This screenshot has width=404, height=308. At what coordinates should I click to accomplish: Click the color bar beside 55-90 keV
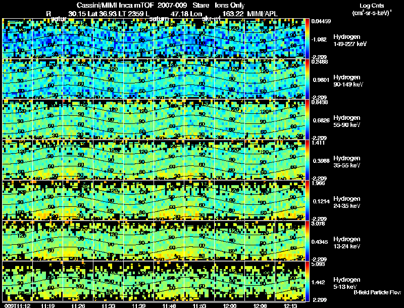point(307,119)
